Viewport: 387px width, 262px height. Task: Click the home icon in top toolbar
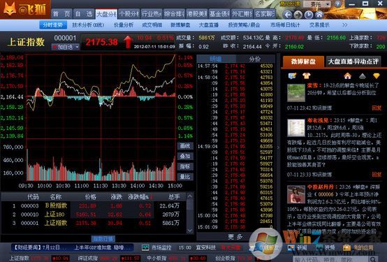click(319, 15)
